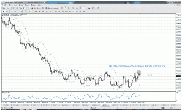Select the Ellipse drawing tool
Screen dimensions: 182x110
36,11
